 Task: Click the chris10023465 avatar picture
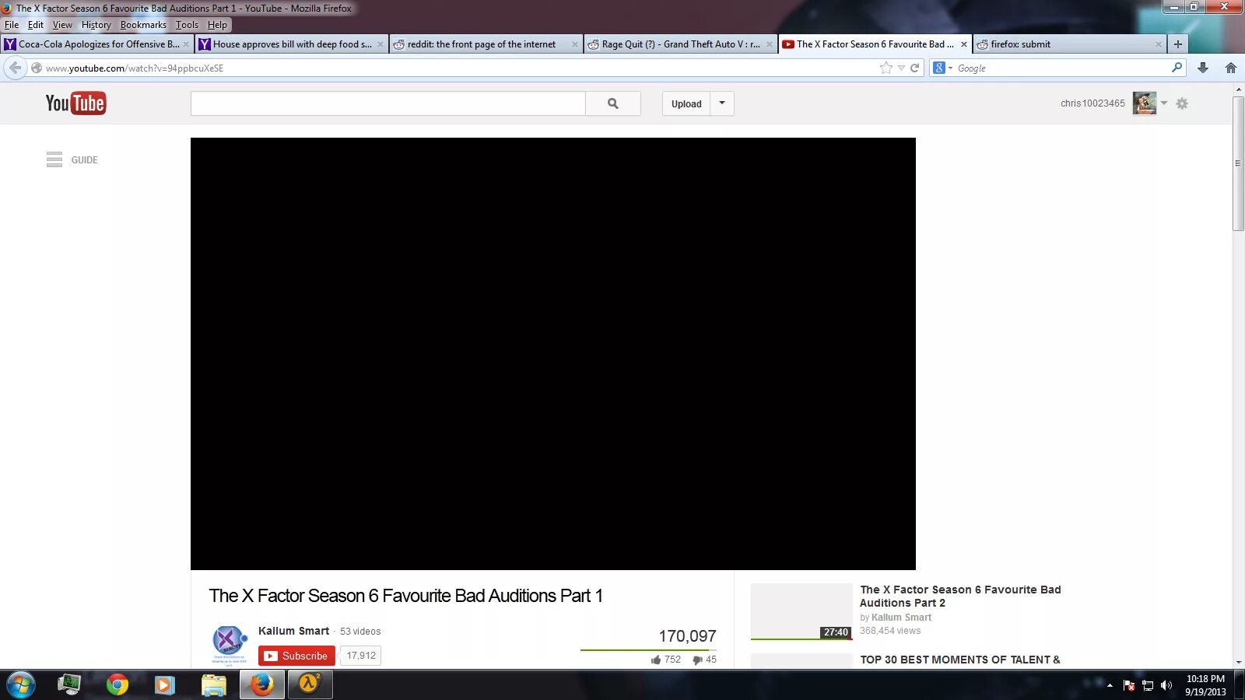[1145, 103]
